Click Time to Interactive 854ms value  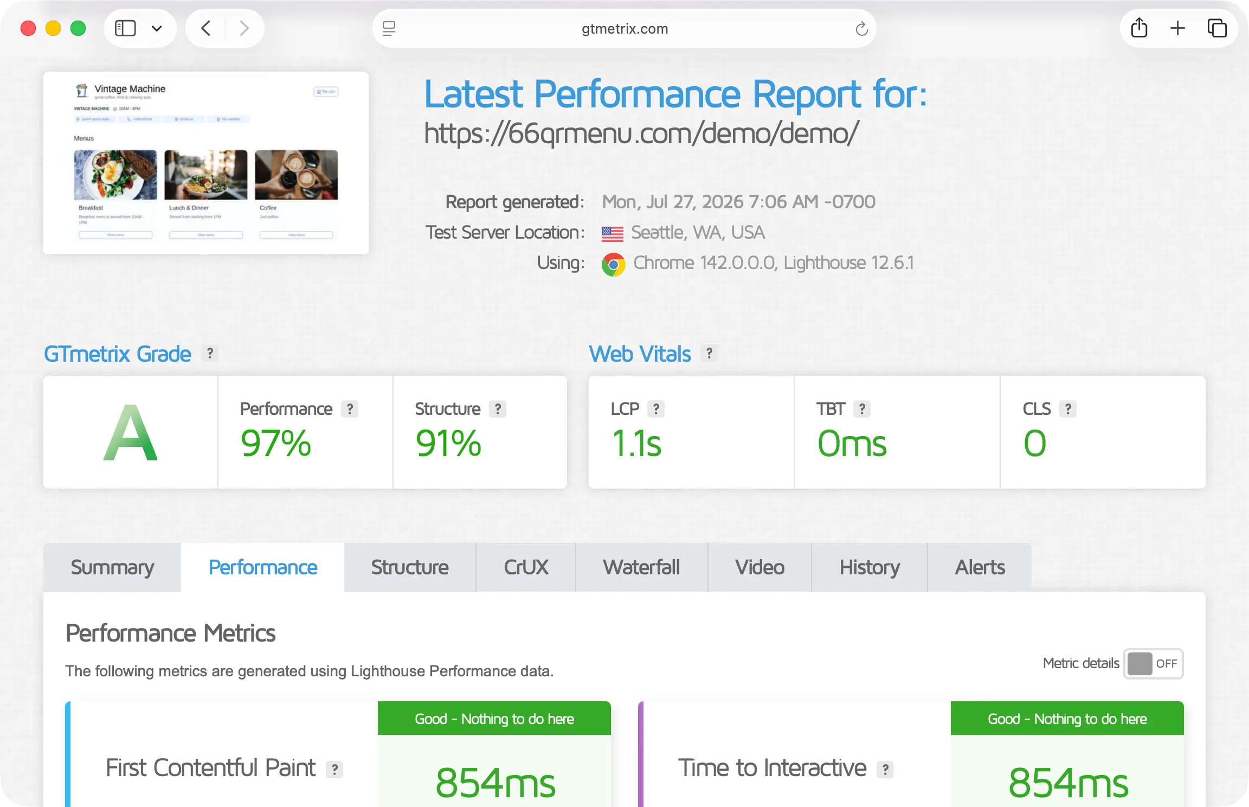[x=1068, y=783]
